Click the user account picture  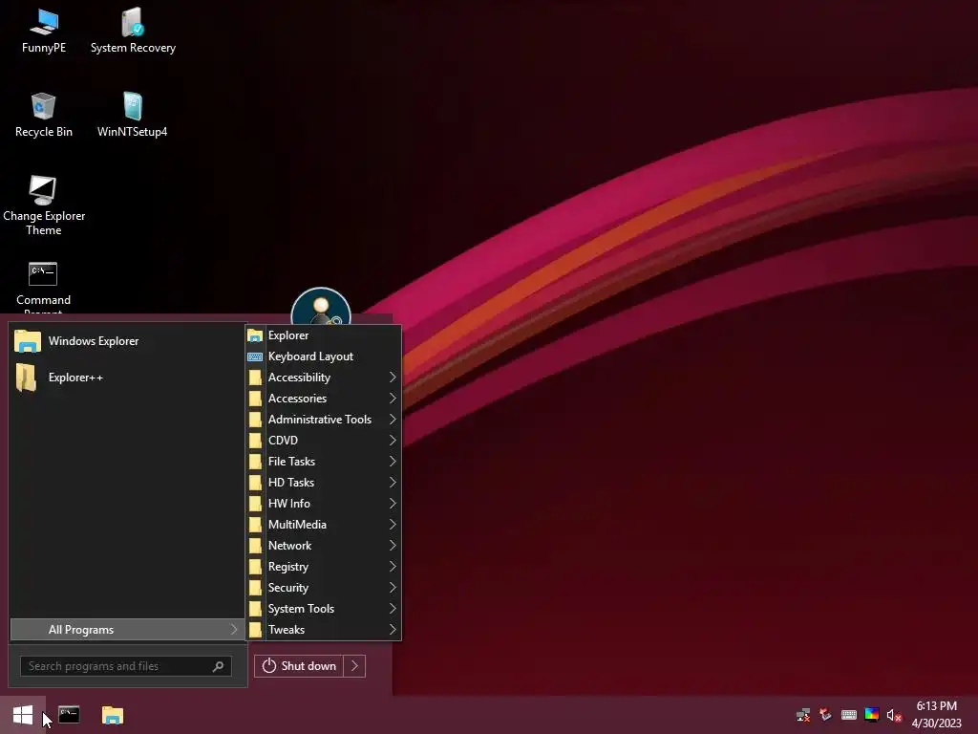[321, 307]
